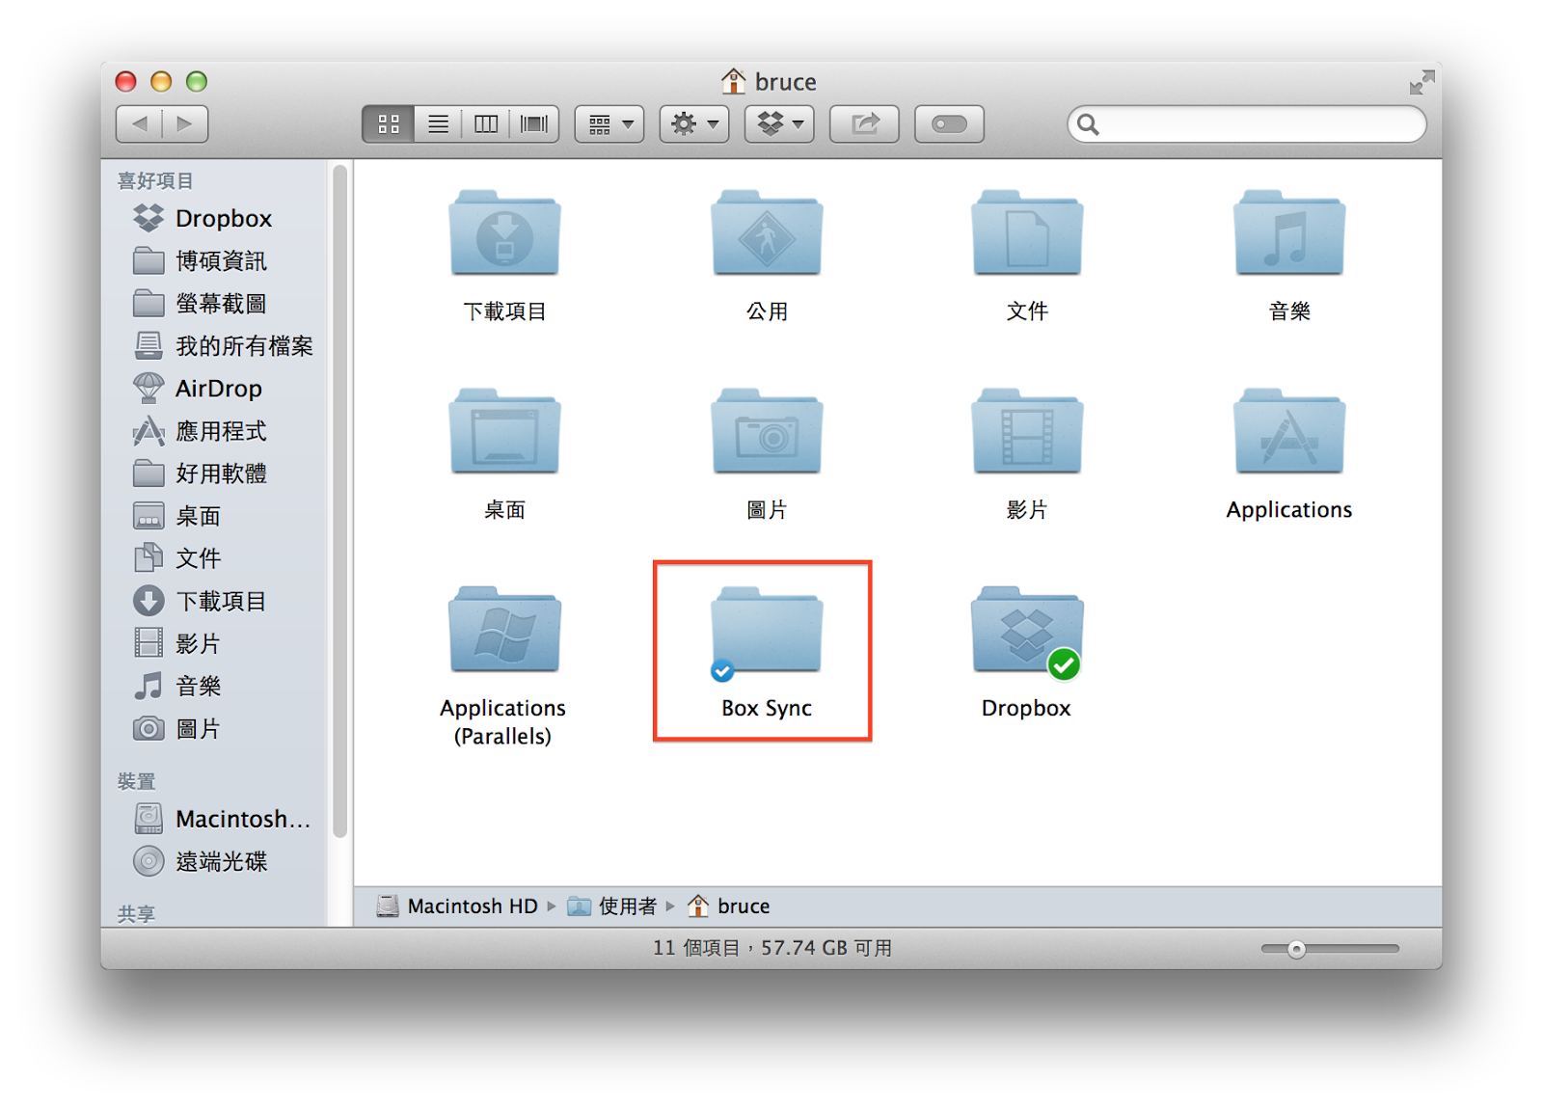
Task: Select the 影片 film folder in main pane
Action: (1027, 431)
